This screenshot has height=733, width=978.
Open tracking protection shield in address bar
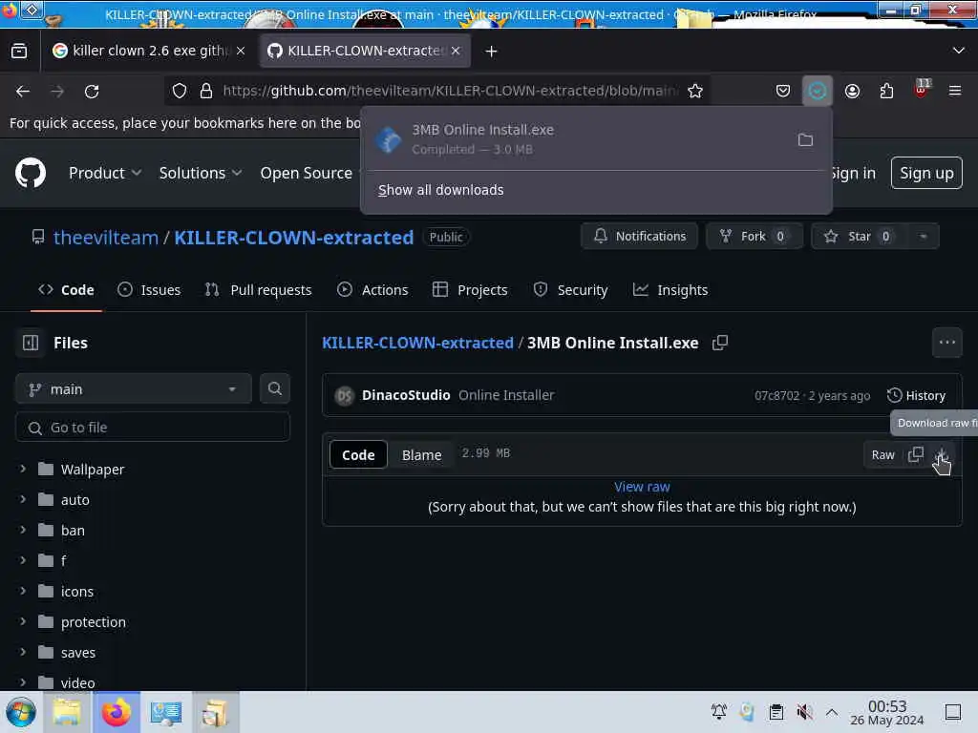coord(180,91)
